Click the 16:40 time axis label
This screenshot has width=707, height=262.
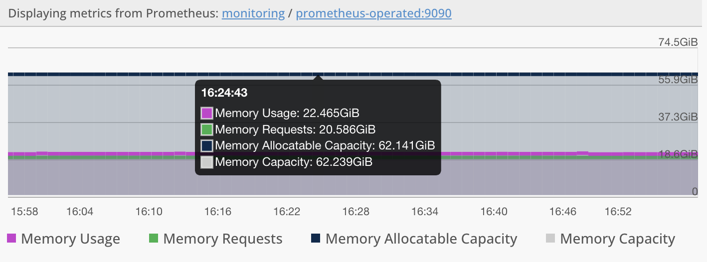point(494,212)
